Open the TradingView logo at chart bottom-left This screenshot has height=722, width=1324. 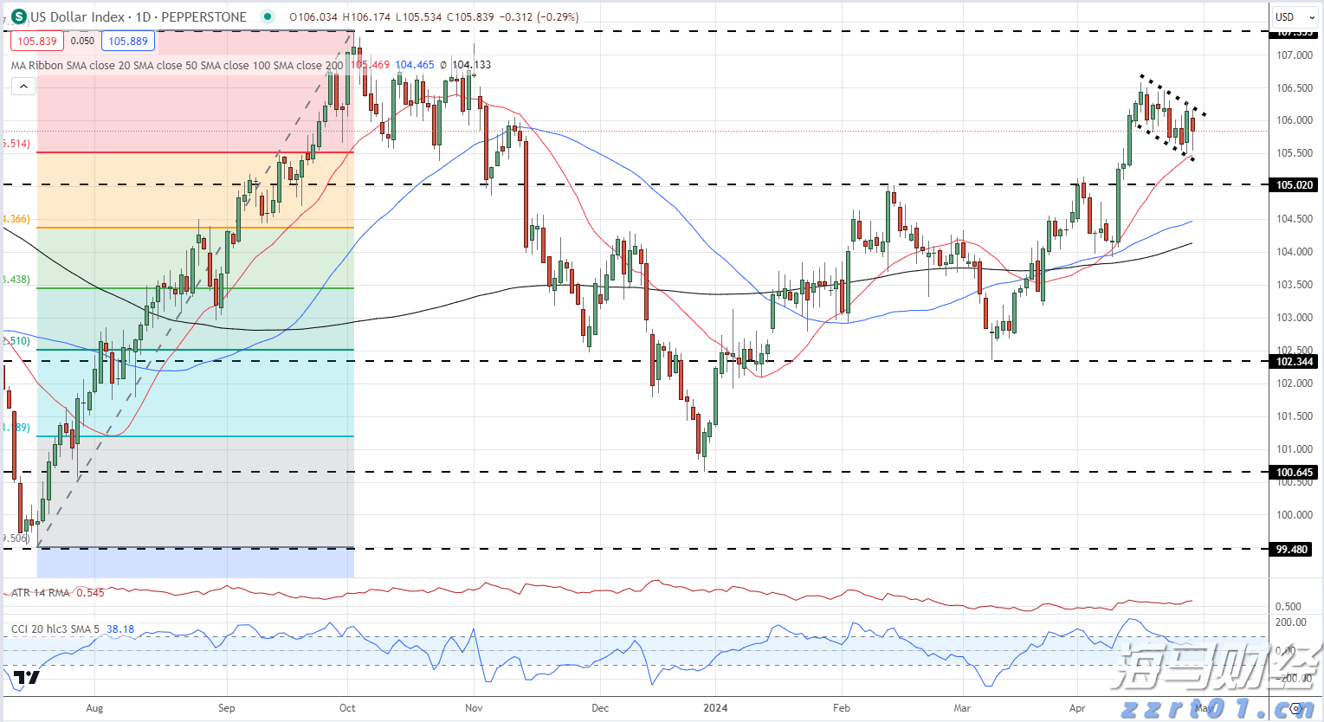click(x=27, y=677)
